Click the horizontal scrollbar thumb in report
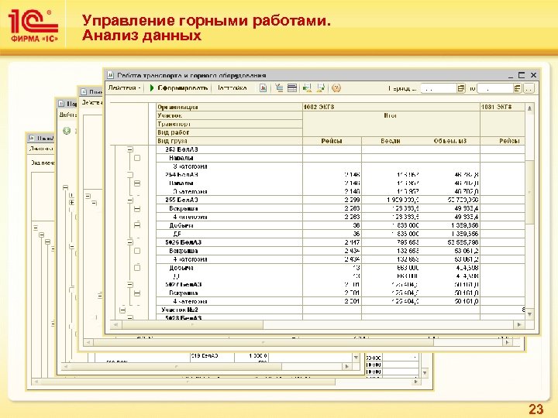558x418 pixels. coord(192,324)
